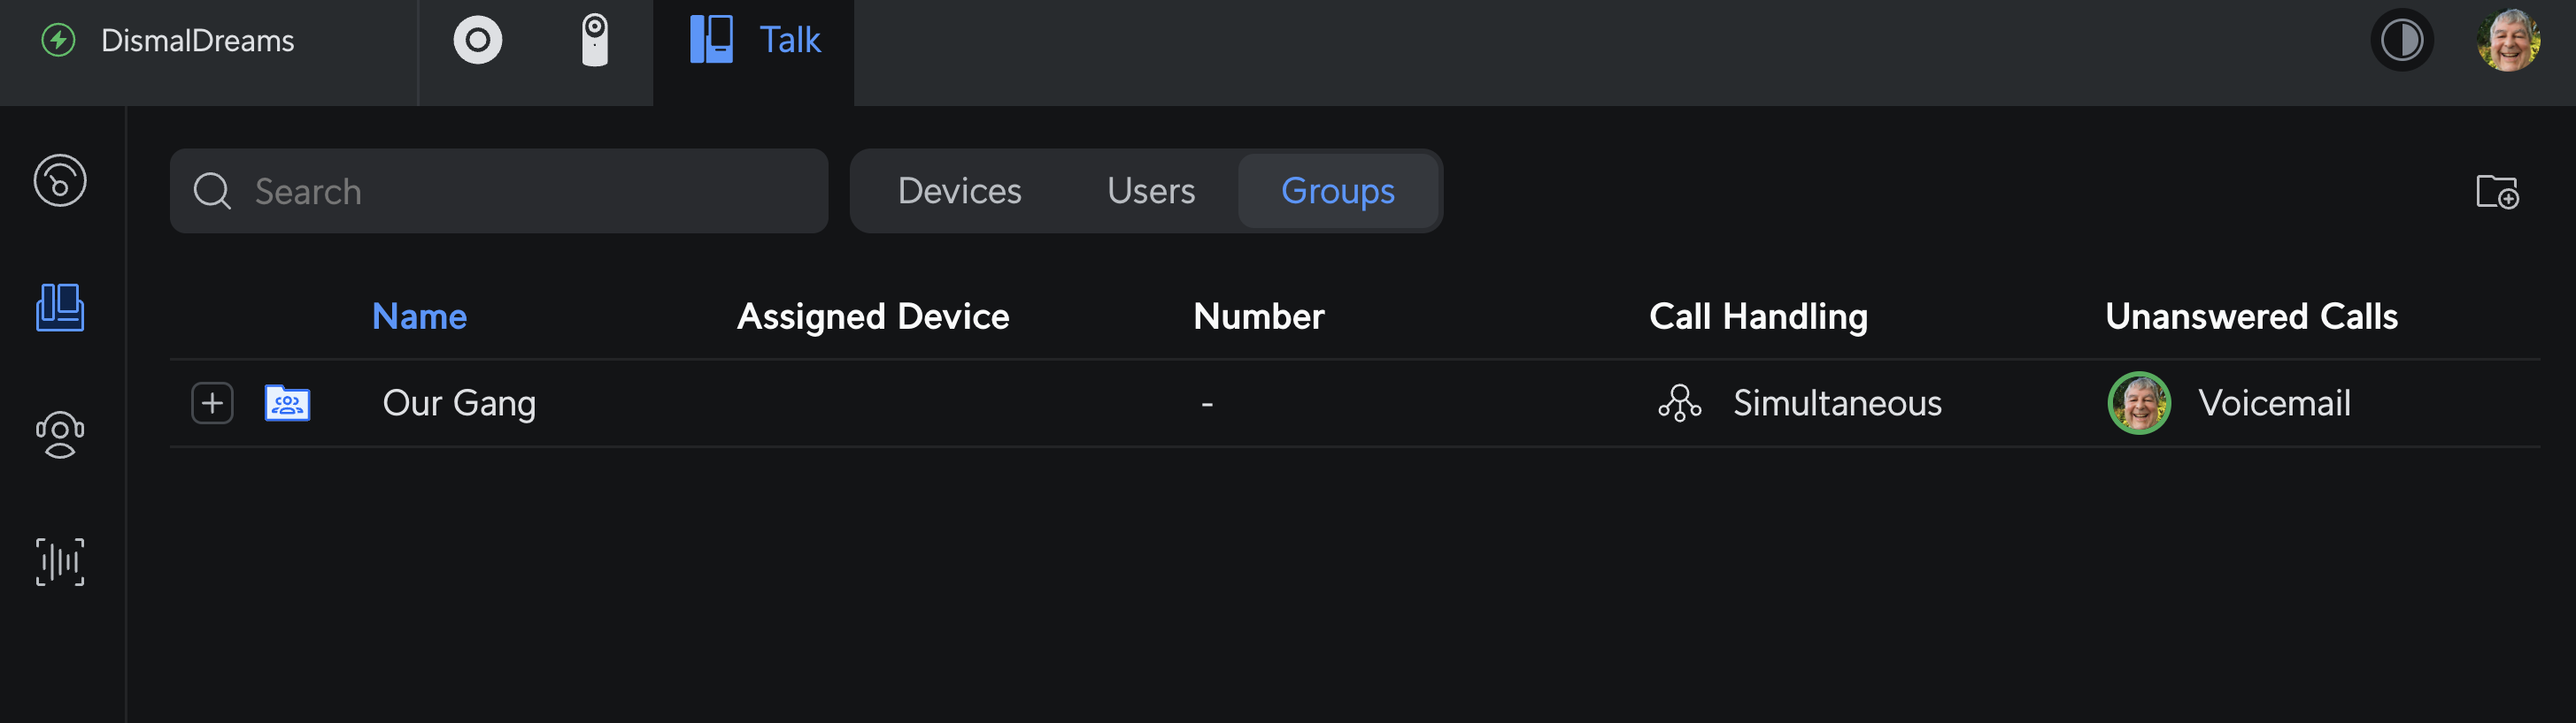2576x723 pixels.
Task: Toggle the dark/light theme button
Action: (2401, 41)
